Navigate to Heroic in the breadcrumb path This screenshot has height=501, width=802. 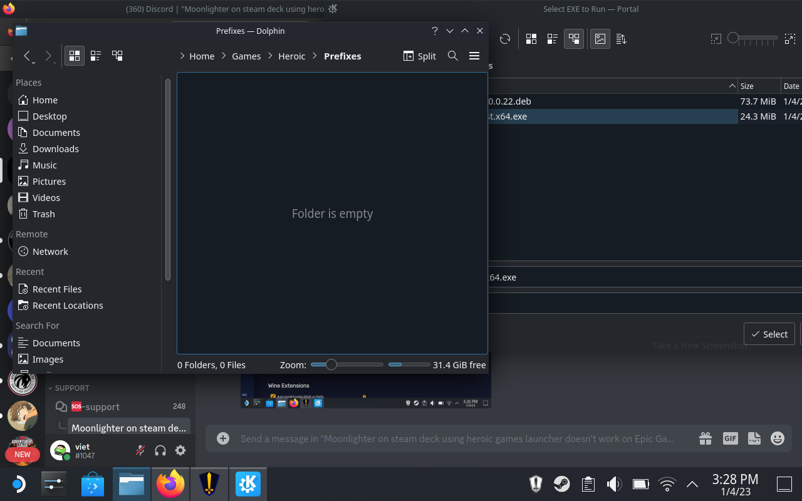pos(291,56)
